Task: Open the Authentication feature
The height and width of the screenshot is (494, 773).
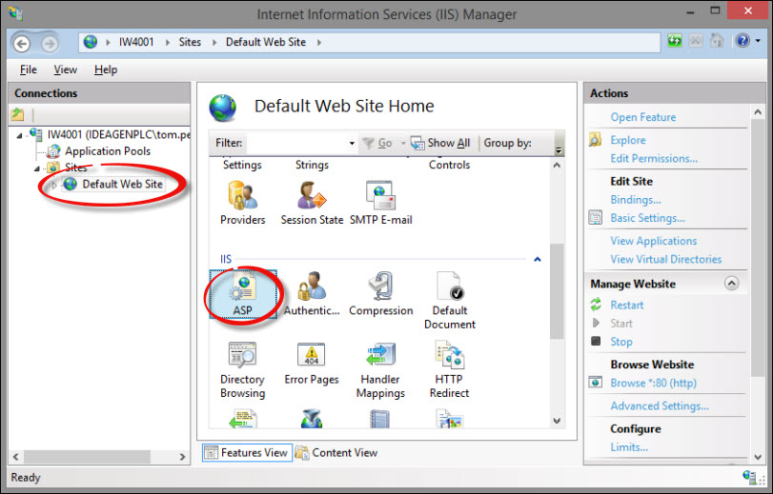Action: click(312, 294)
